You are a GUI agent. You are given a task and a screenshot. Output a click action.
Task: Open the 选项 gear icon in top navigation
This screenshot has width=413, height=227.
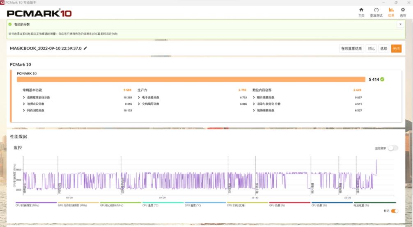pyautogui.click(x=403, y=12)
